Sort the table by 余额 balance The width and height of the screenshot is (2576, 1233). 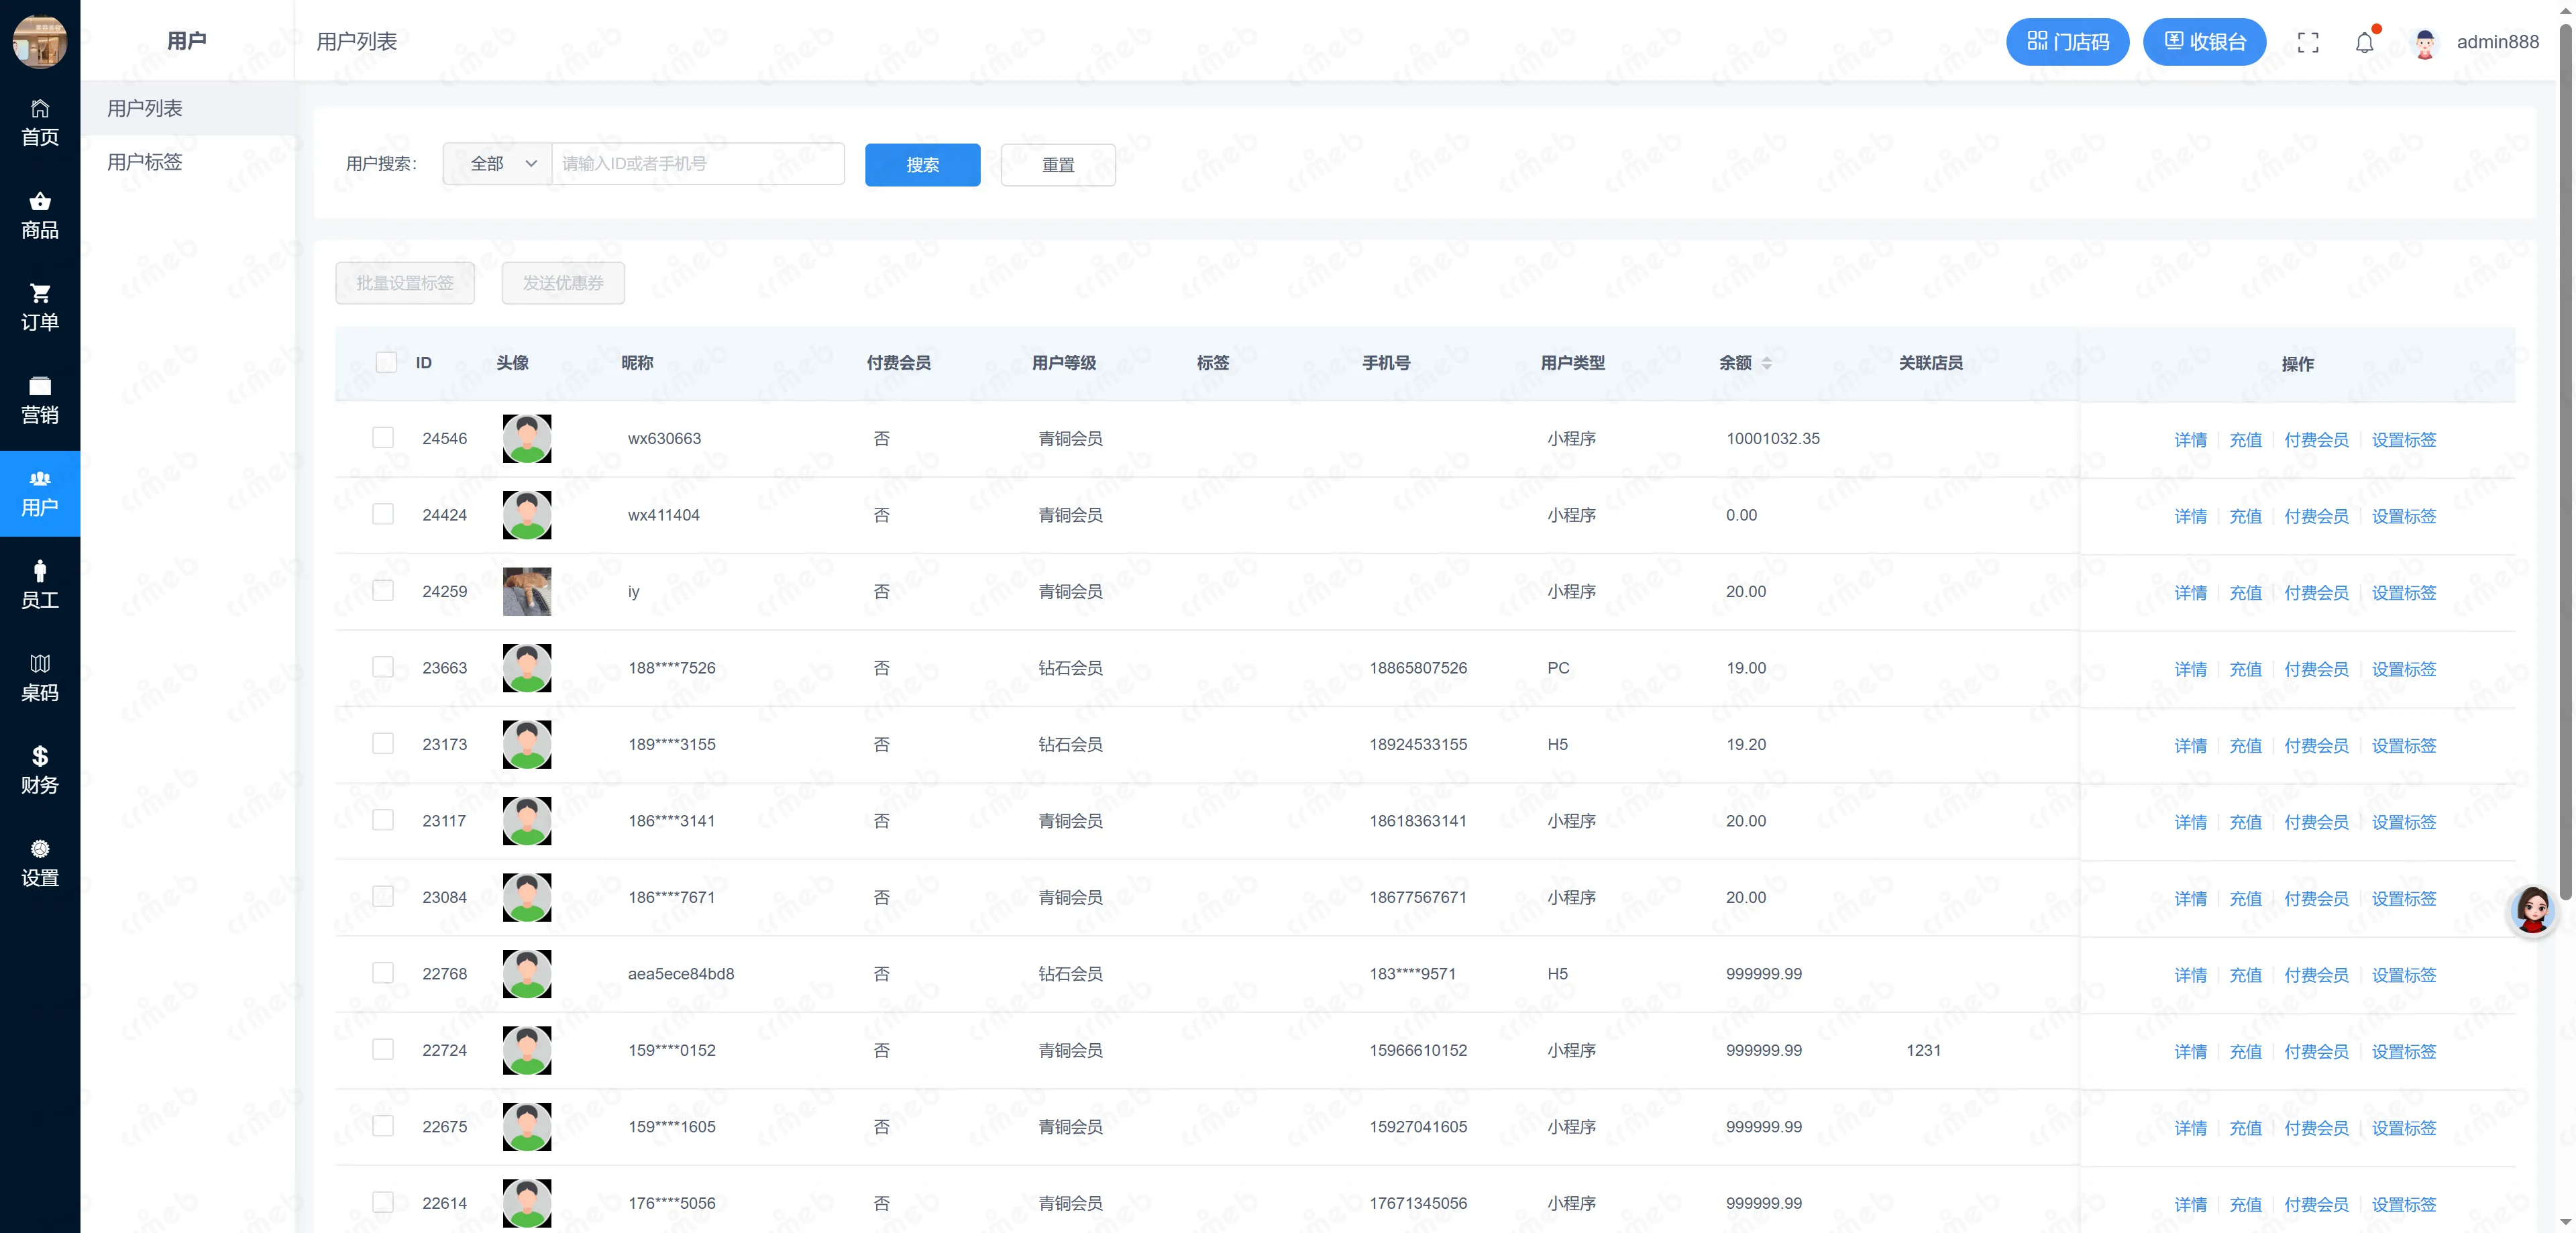coord(1767,363)
